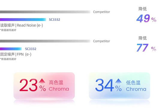Click the 49% reduction figure

click(146, 18)
